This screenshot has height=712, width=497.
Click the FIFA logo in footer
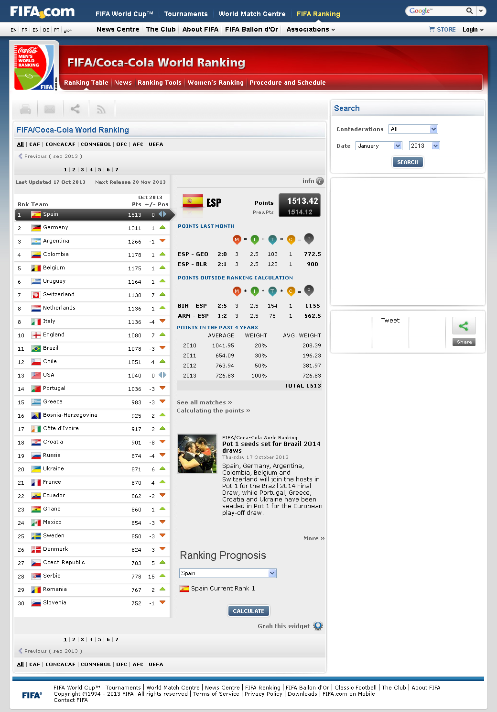32,695
